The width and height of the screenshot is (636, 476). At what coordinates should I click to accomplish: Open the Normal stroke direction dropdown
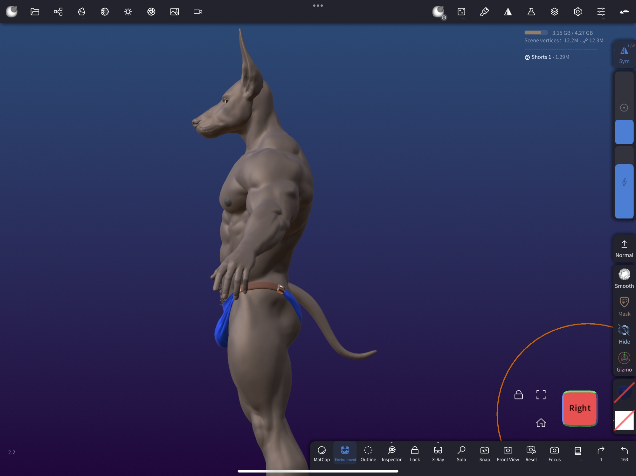tap(624, 249)
